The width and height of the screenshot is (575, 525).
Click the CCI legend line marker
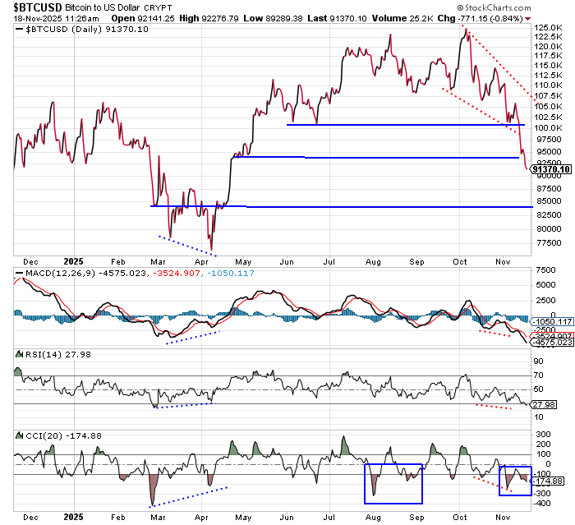pos(20,434)
